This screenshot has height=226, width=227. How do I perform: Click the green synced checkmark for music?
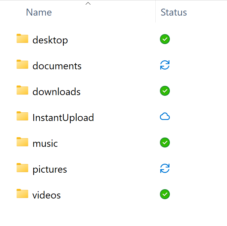tap(165, 142)
